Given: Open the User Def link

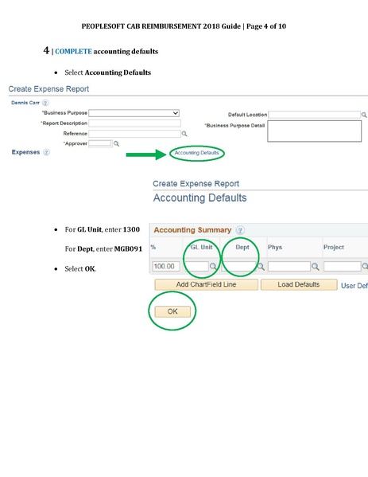Looking at the screenshot, I should (354, 286).
